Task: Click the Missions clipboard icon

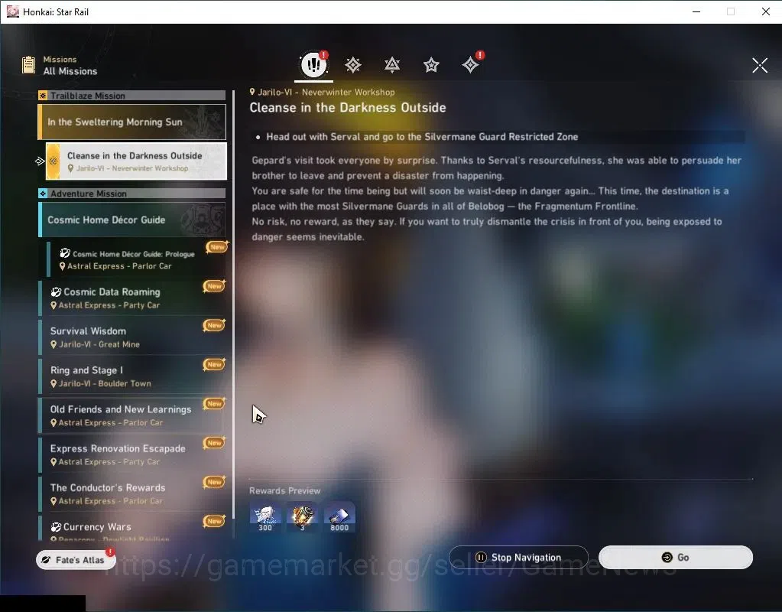Action: (28, 65)
